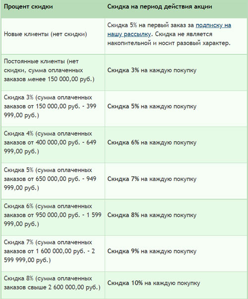Click the «накопительной и носит разовый характер» line
Viewport: 248px width, 299px height.
[169, 43]
